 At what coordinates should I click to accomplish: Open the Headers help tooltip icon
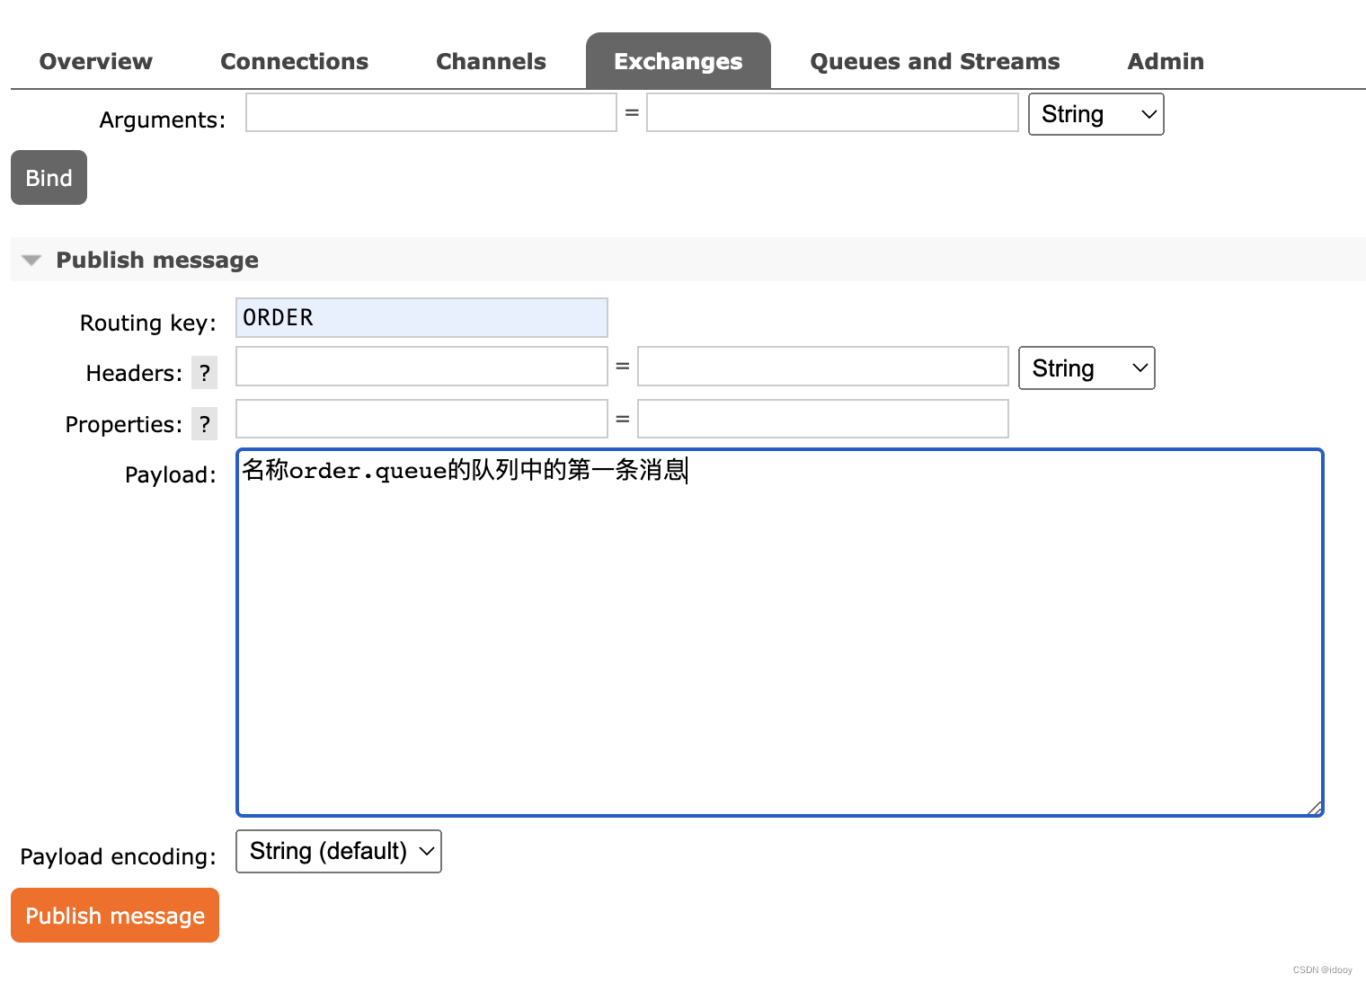pos(204,372)
